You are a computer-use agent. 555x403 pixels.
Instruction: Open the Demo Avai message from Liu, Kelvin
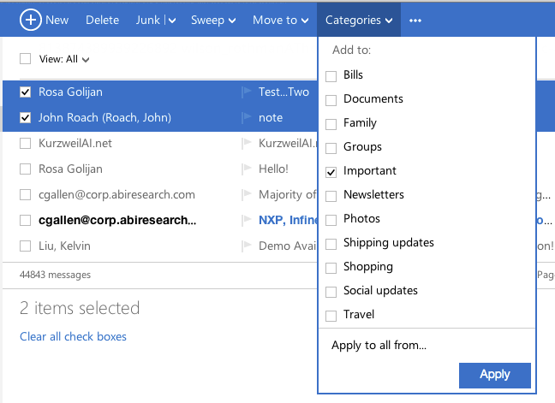288,246
